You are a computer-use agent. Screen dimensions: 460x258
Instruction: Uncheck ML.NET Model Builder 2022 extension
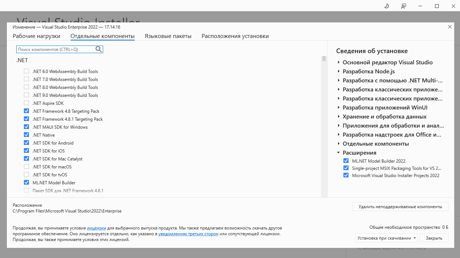(346, 161)
